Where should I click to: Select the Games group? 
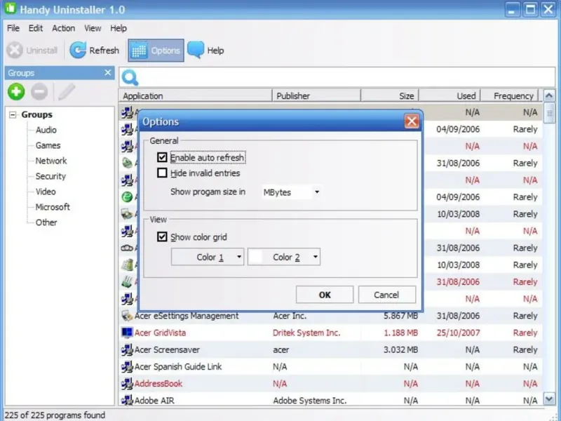[48, 145]
